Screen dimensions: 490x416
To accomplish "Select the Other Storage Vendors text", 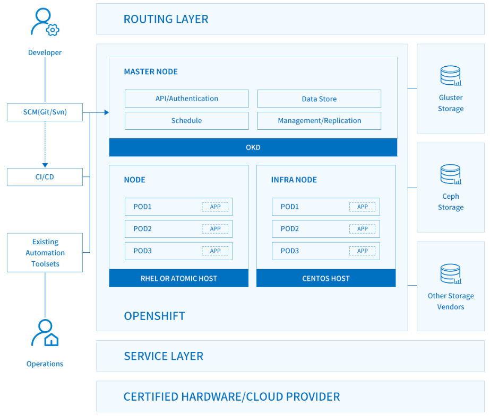I will (451, 301).
